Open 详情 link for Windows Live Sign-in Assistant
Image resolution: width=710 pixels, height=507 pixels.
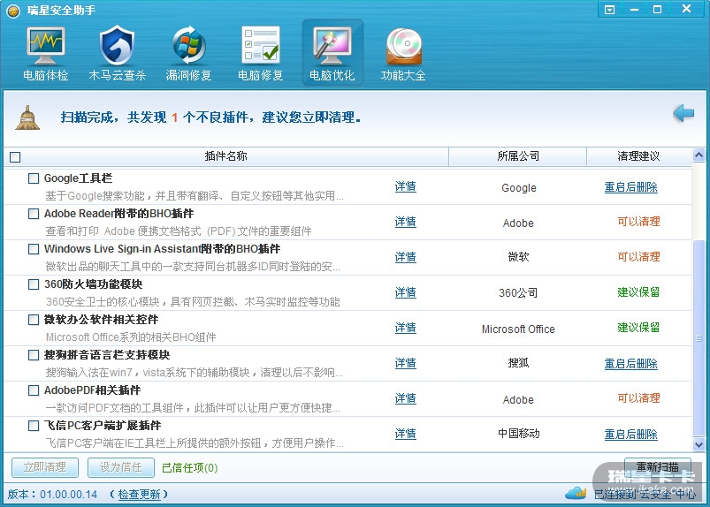[x=405, y=257]
